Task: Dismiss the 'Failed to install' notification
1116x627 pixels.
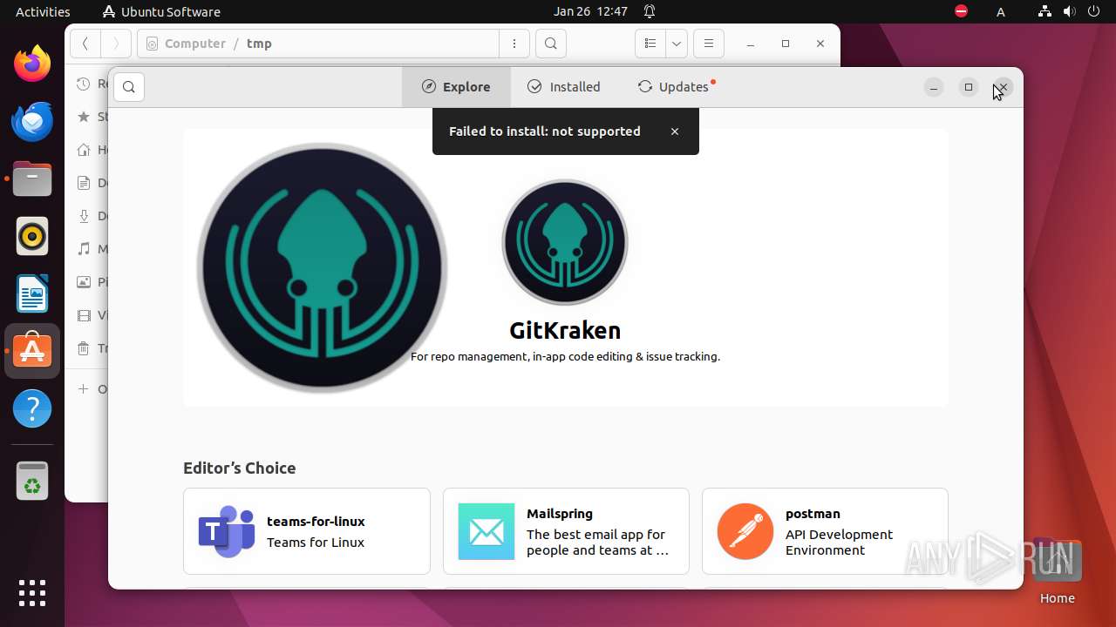Action: point(675,131)
